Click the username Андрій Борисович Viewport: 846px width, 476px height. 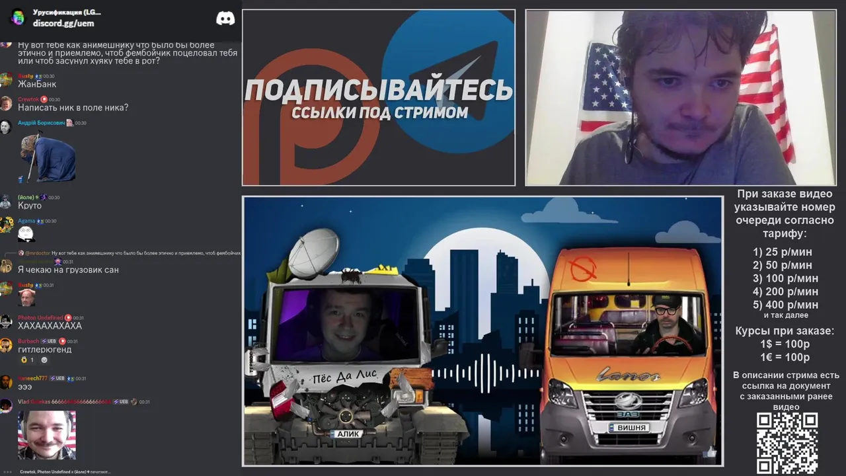pyautogui.click(x=41, y=122)
